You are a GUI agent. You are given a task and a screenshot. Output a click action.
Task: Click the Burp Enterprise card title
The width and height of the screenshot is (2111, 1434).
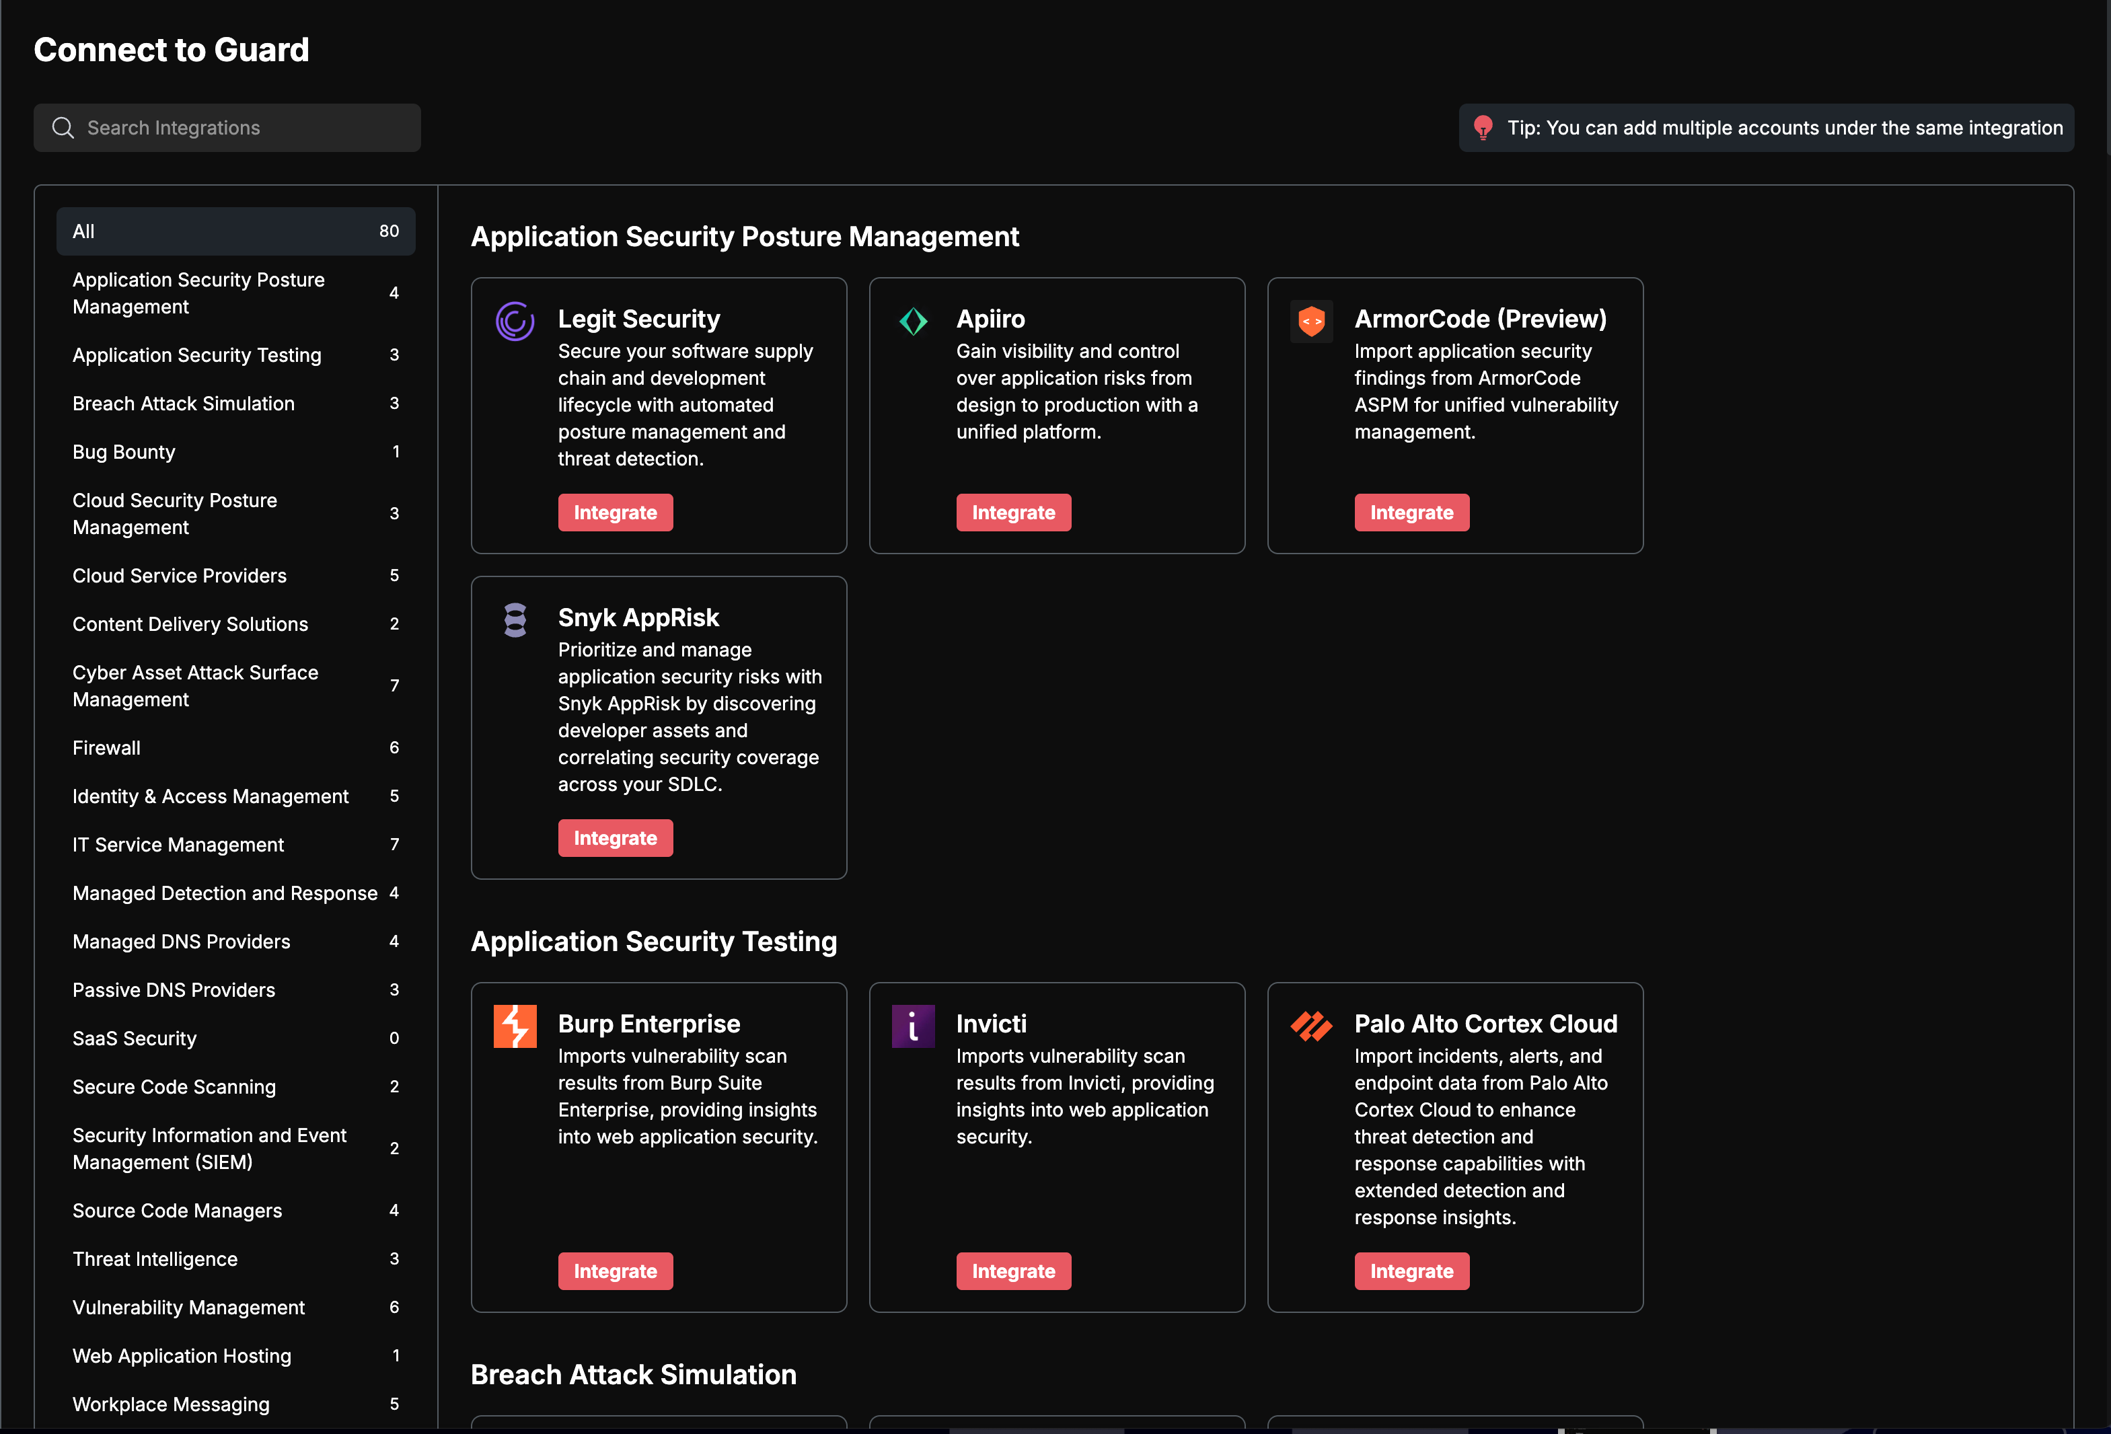649,1024
